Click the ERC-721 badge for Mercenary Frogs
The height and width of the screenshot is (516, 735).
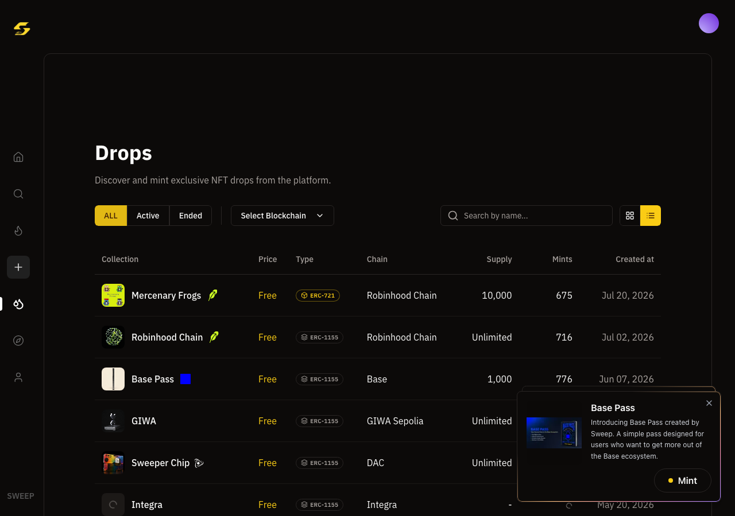pyautogui.click(x=318, y=295)
